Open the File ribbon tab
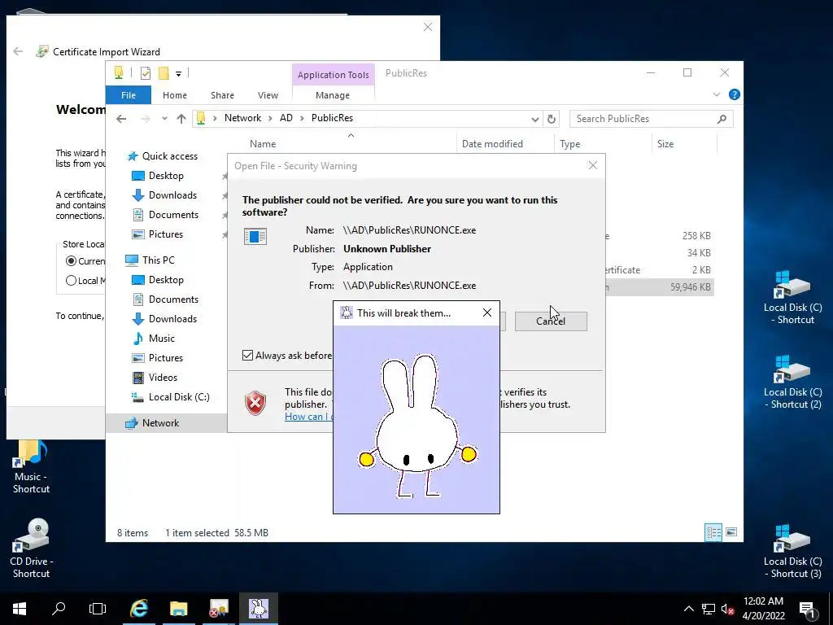The height and width of the screenshot is (625, 833). pos(129,95)
